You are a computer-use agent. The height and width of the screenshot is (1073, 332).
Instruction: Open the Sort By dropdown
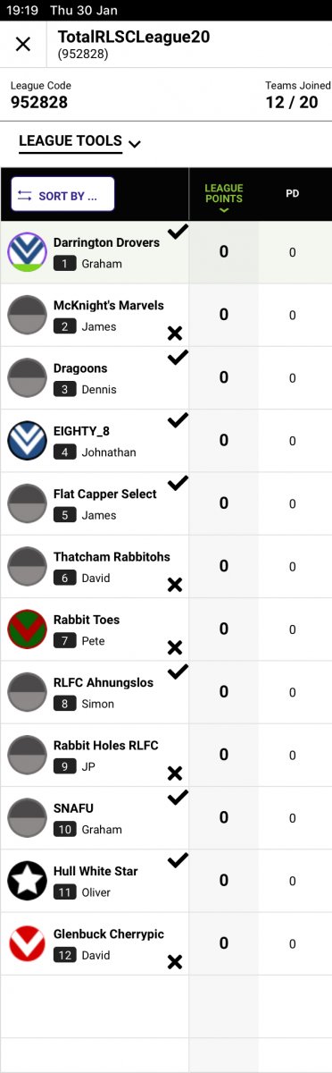(x=62, y=195)
